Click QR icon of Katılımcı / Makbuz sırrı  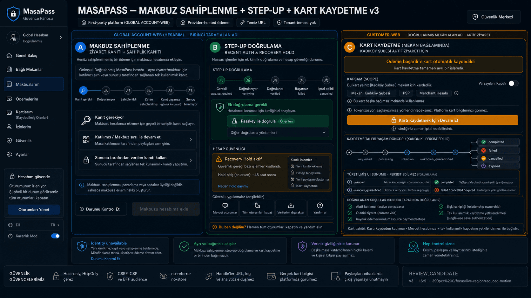coord(86,140)
